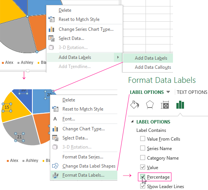Choose Font... menu entry

69,119
